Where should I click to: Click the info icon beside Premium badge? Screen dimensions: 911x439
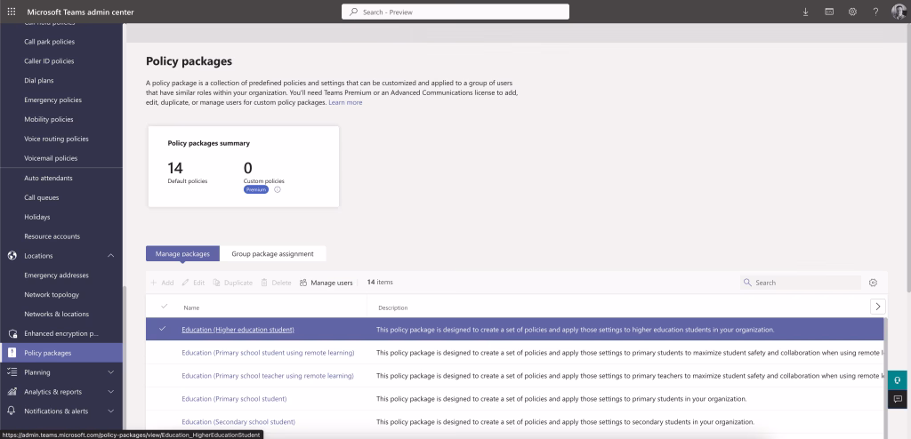(278, 189)
